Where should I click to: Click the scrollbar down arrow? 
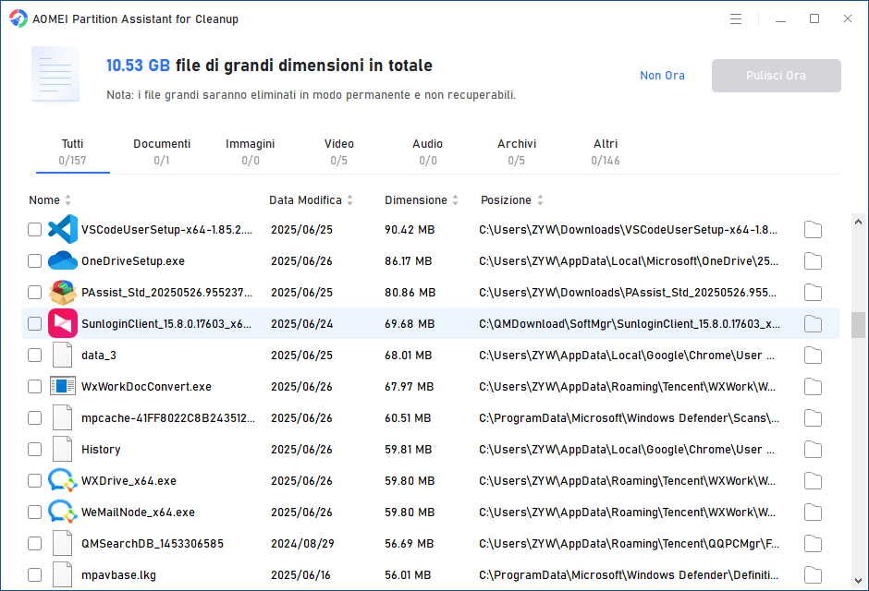pos(858,581)
